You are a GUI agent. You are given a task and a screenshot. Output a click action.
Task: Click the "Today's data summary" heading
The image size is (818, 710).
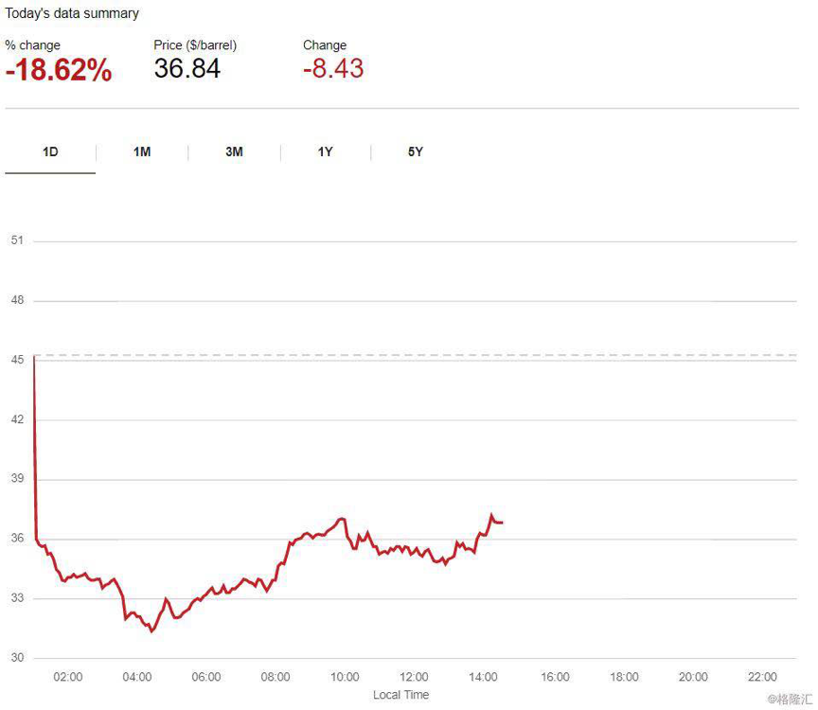[x=72, y=13]
